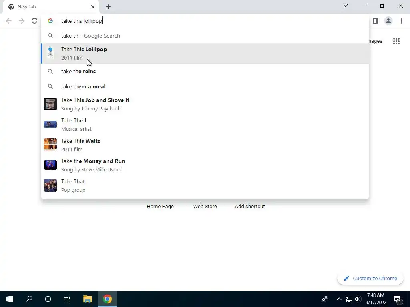Screen dimensions: 410x307
Task: Click search icon beside 'take the reins'
Action: click(x=50, y=71)
